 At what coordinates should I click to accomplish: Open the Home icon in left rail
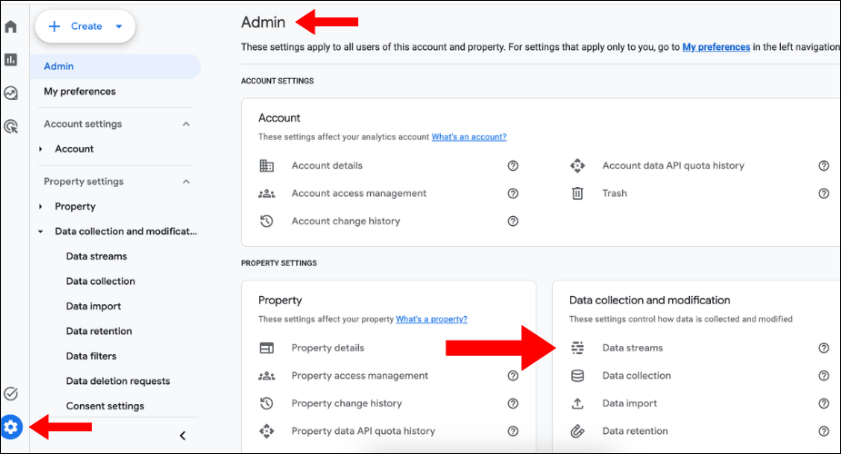(x=11, y=26)
